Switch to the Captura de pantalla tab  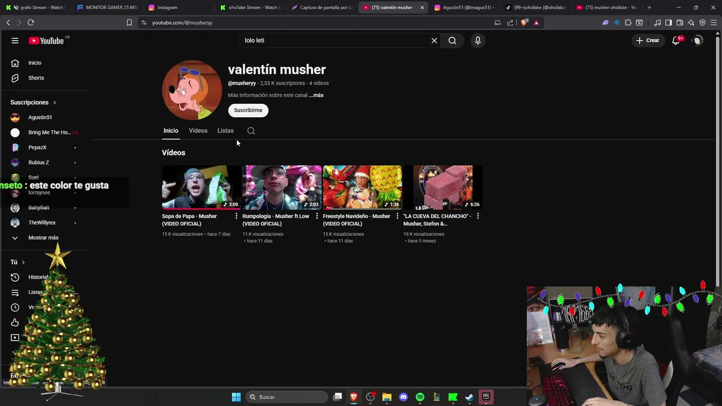322,7
